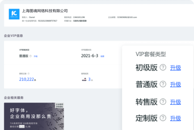Click the 转售版 plan name
Image resolution: width=194 pixels, height=130 pixels.
147,102
